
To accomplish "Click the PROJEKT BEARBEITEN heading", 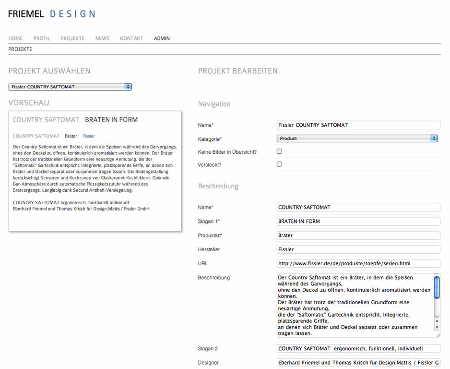I will click(238, 71).
